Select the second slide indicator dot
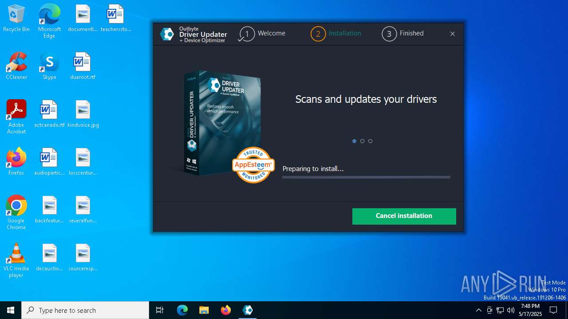The height and width of the screenshot is (319, 568). point(362,141)
